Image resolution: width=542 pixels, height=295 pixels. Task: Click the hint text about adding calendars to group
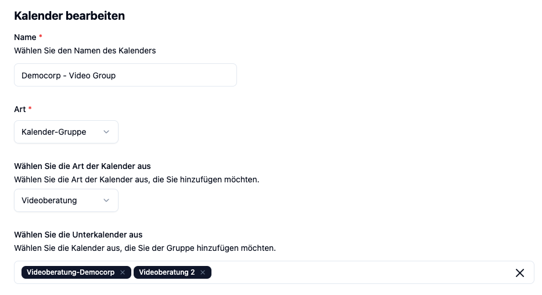point(145,249)
